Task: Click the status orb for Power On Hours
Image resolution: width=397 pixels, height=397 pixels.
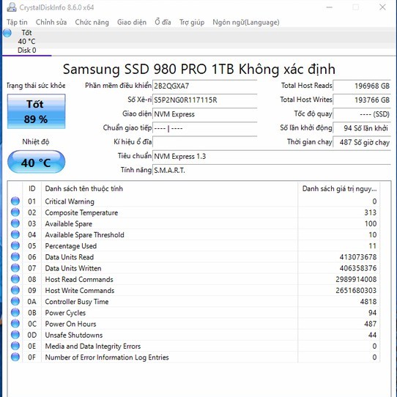Action: 15,324
